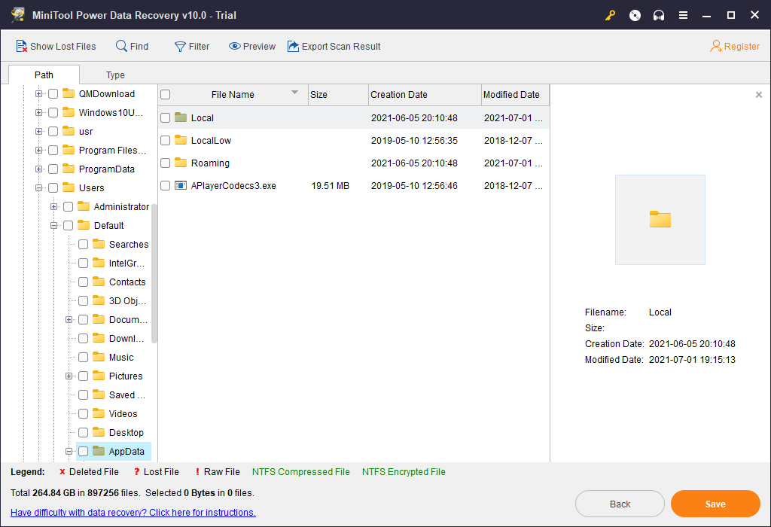The image size is (771, 527).
Task: Click the Deleted File legend icon
Action: tap(62, 472)
